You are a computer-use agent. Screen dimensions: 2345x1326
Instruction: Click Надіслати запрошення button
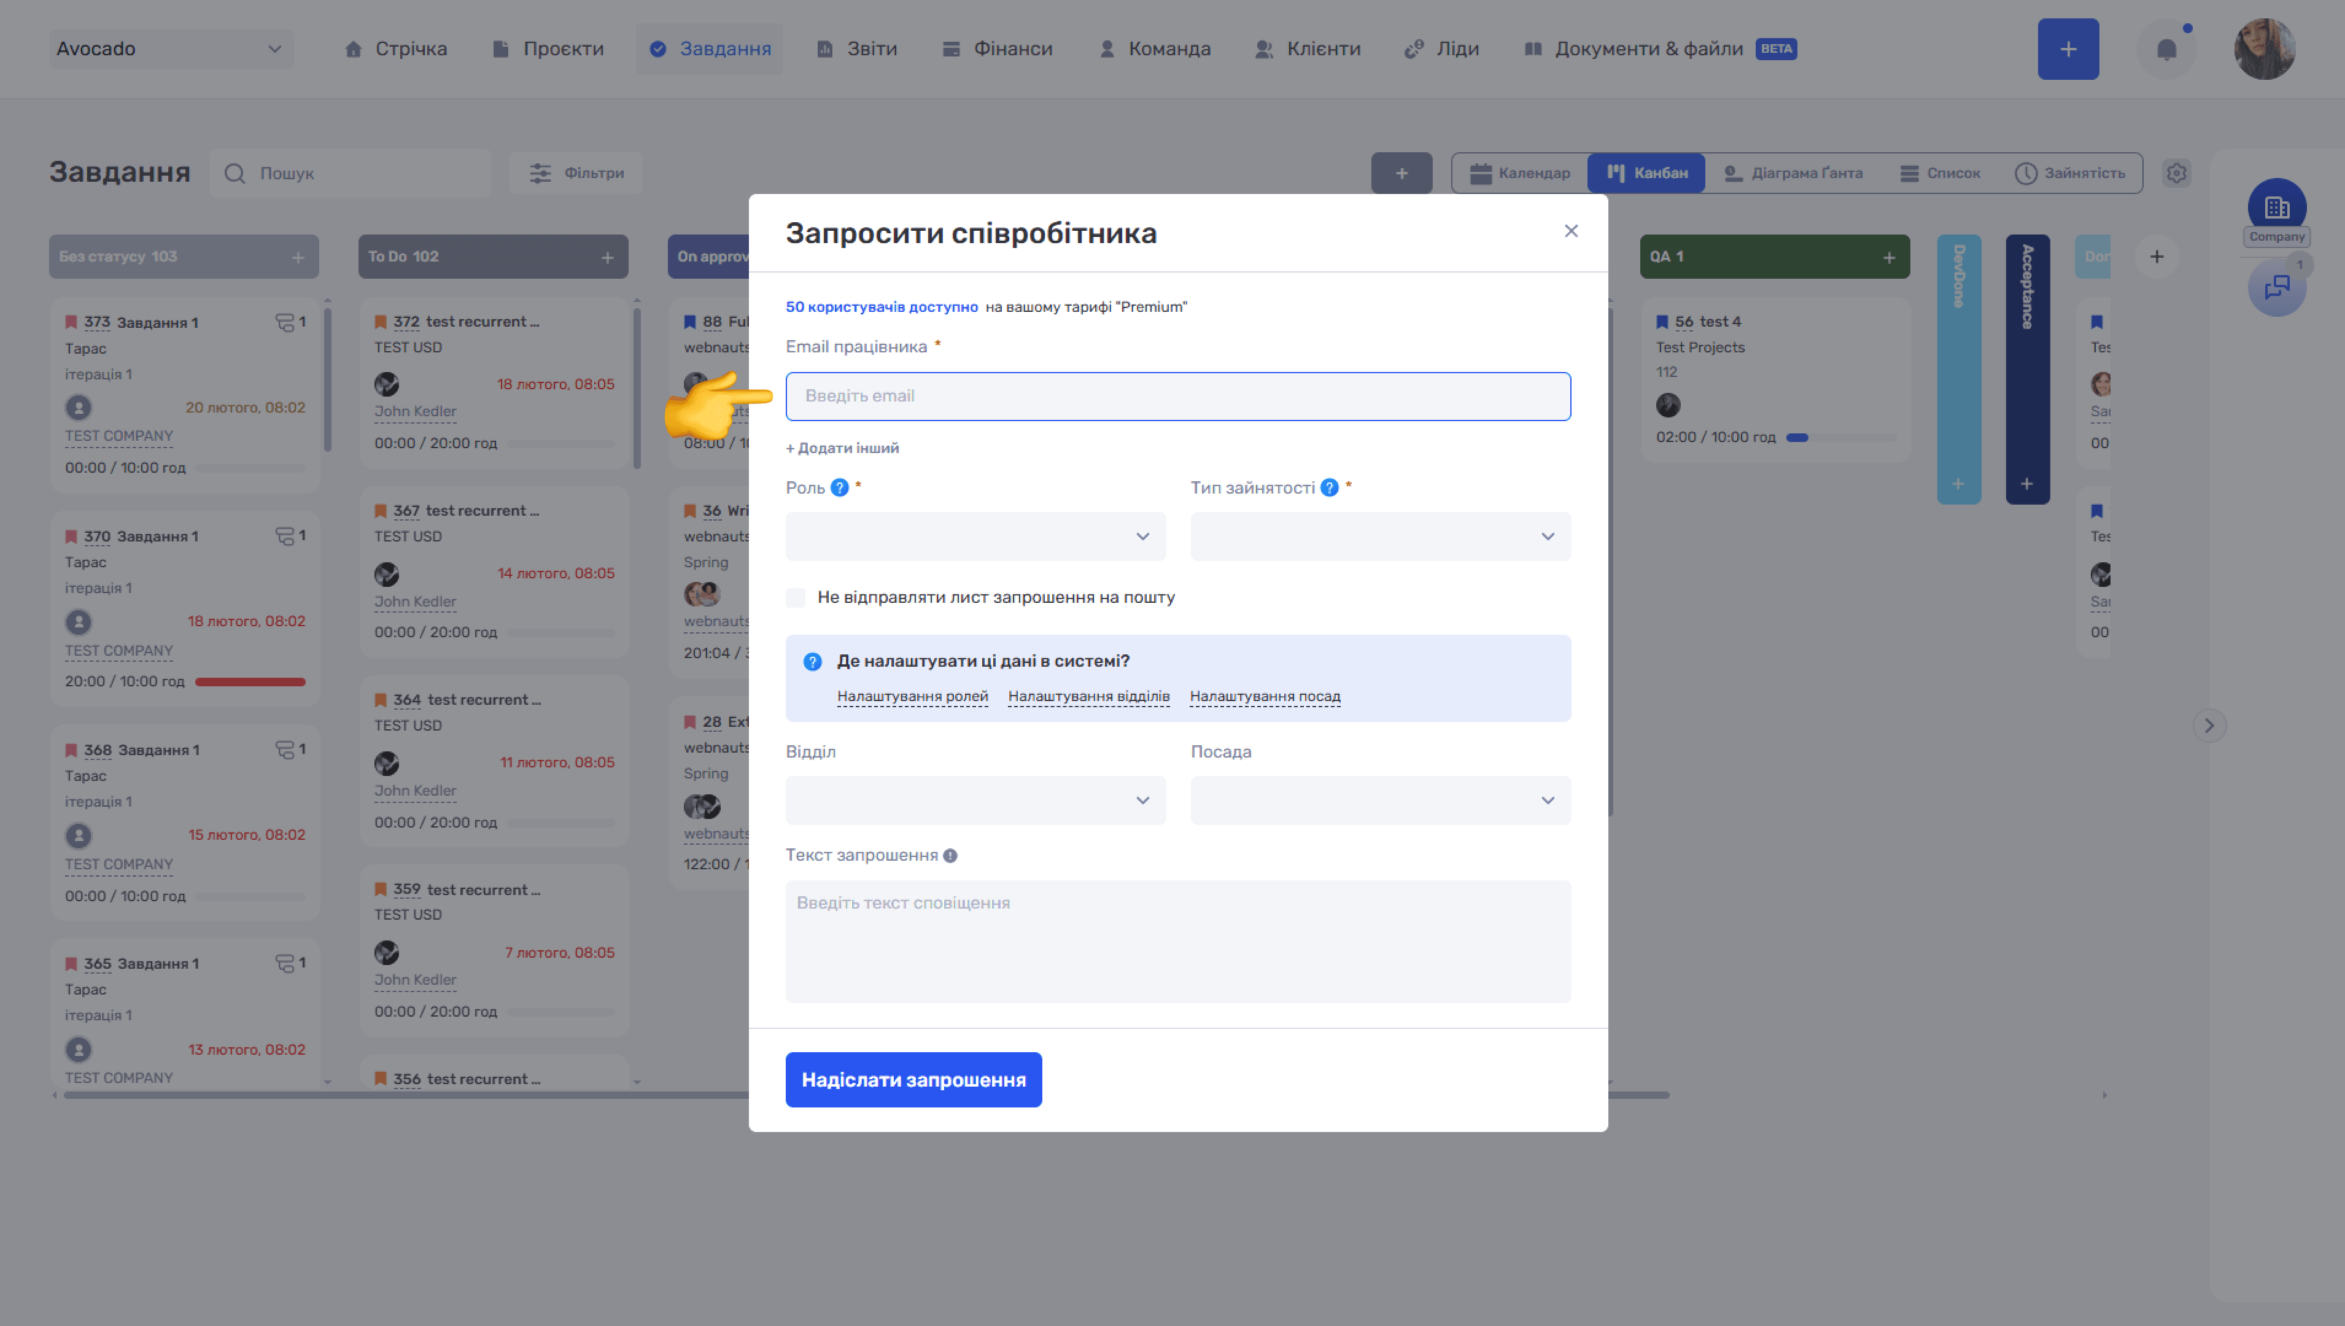(913, 1080)
